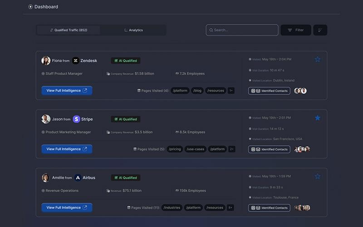Click AI Qualified badge on Stripe card

tap(126, 119)
